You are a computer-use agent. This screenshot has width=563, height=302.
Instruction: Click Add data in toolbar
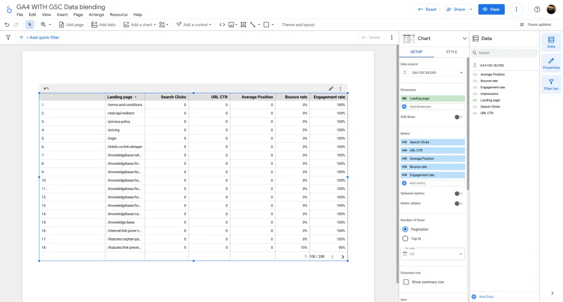pos(103,25)
